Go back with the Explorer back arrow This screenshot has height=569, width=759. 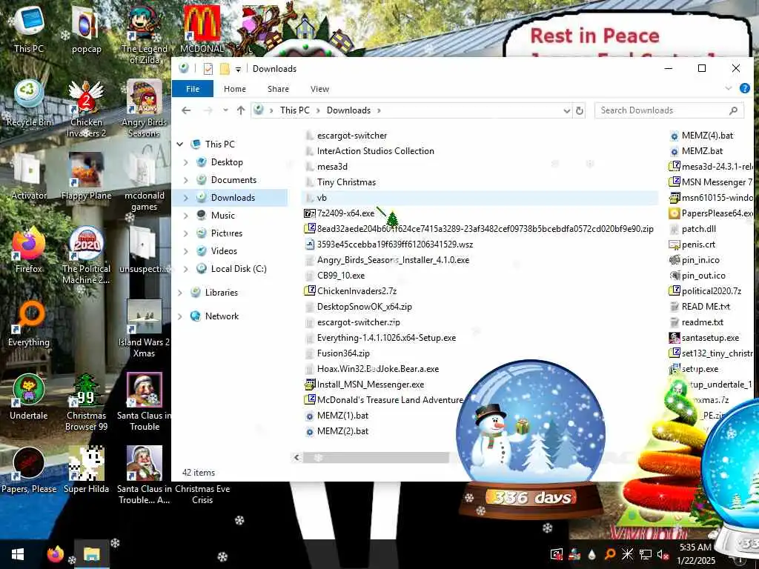coord(186,110)
